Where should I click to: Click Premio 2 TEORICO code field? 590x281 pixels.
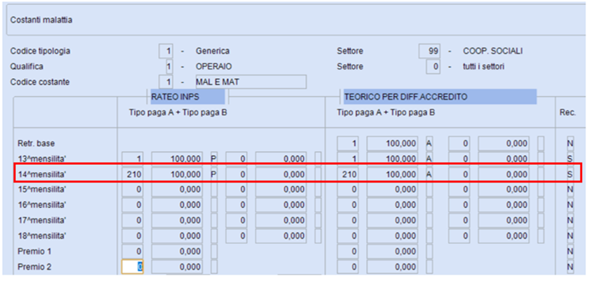point(348,267)
